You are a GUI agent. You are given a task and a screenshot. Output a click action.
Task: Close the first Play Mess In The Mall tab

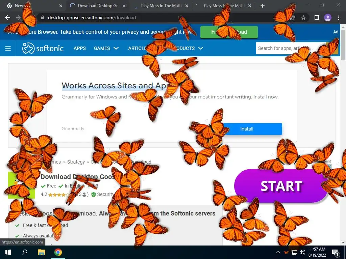click(x=187, y=6)
